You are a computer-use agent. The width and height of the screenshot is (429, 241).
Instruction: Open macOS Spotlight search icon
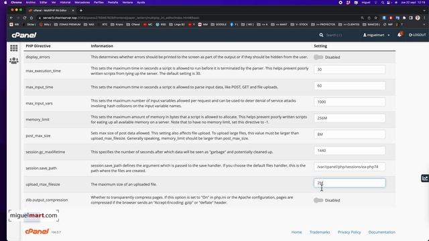tap(383, 3)
